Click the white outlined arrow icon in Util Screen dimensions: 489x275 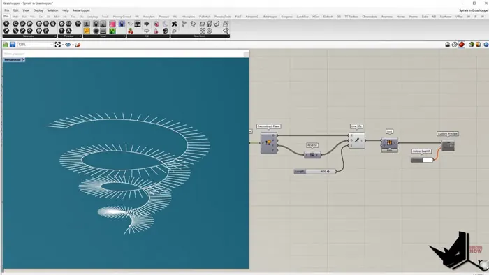tap(147, 31)
